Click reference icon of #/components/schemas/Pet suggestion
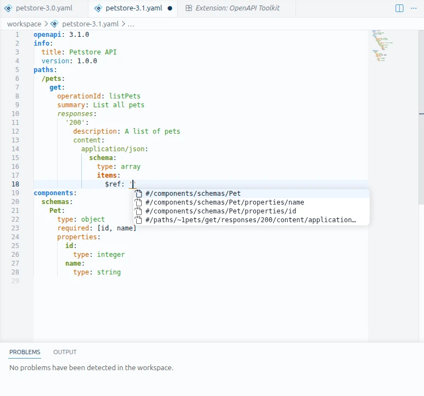The height and width of the screenshot is (396, 424). [x=138, y=194]
